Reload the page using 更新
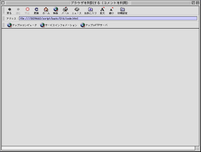The width and height of the screenshot is (201, 152). tap(36, 11)
